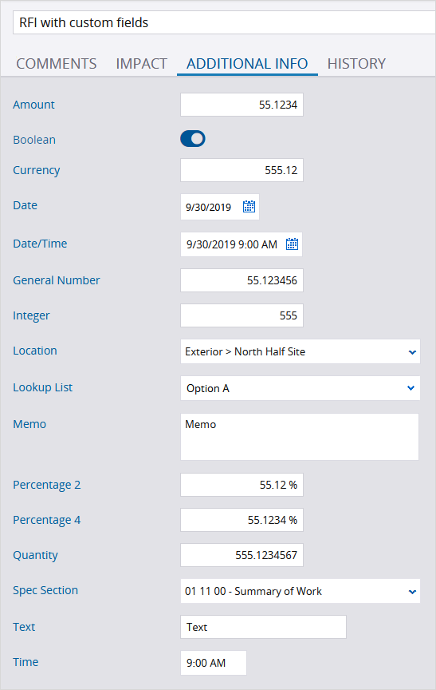Click the General Number field
This screenshot has height=690, width=436.
[x=242, y=280]
